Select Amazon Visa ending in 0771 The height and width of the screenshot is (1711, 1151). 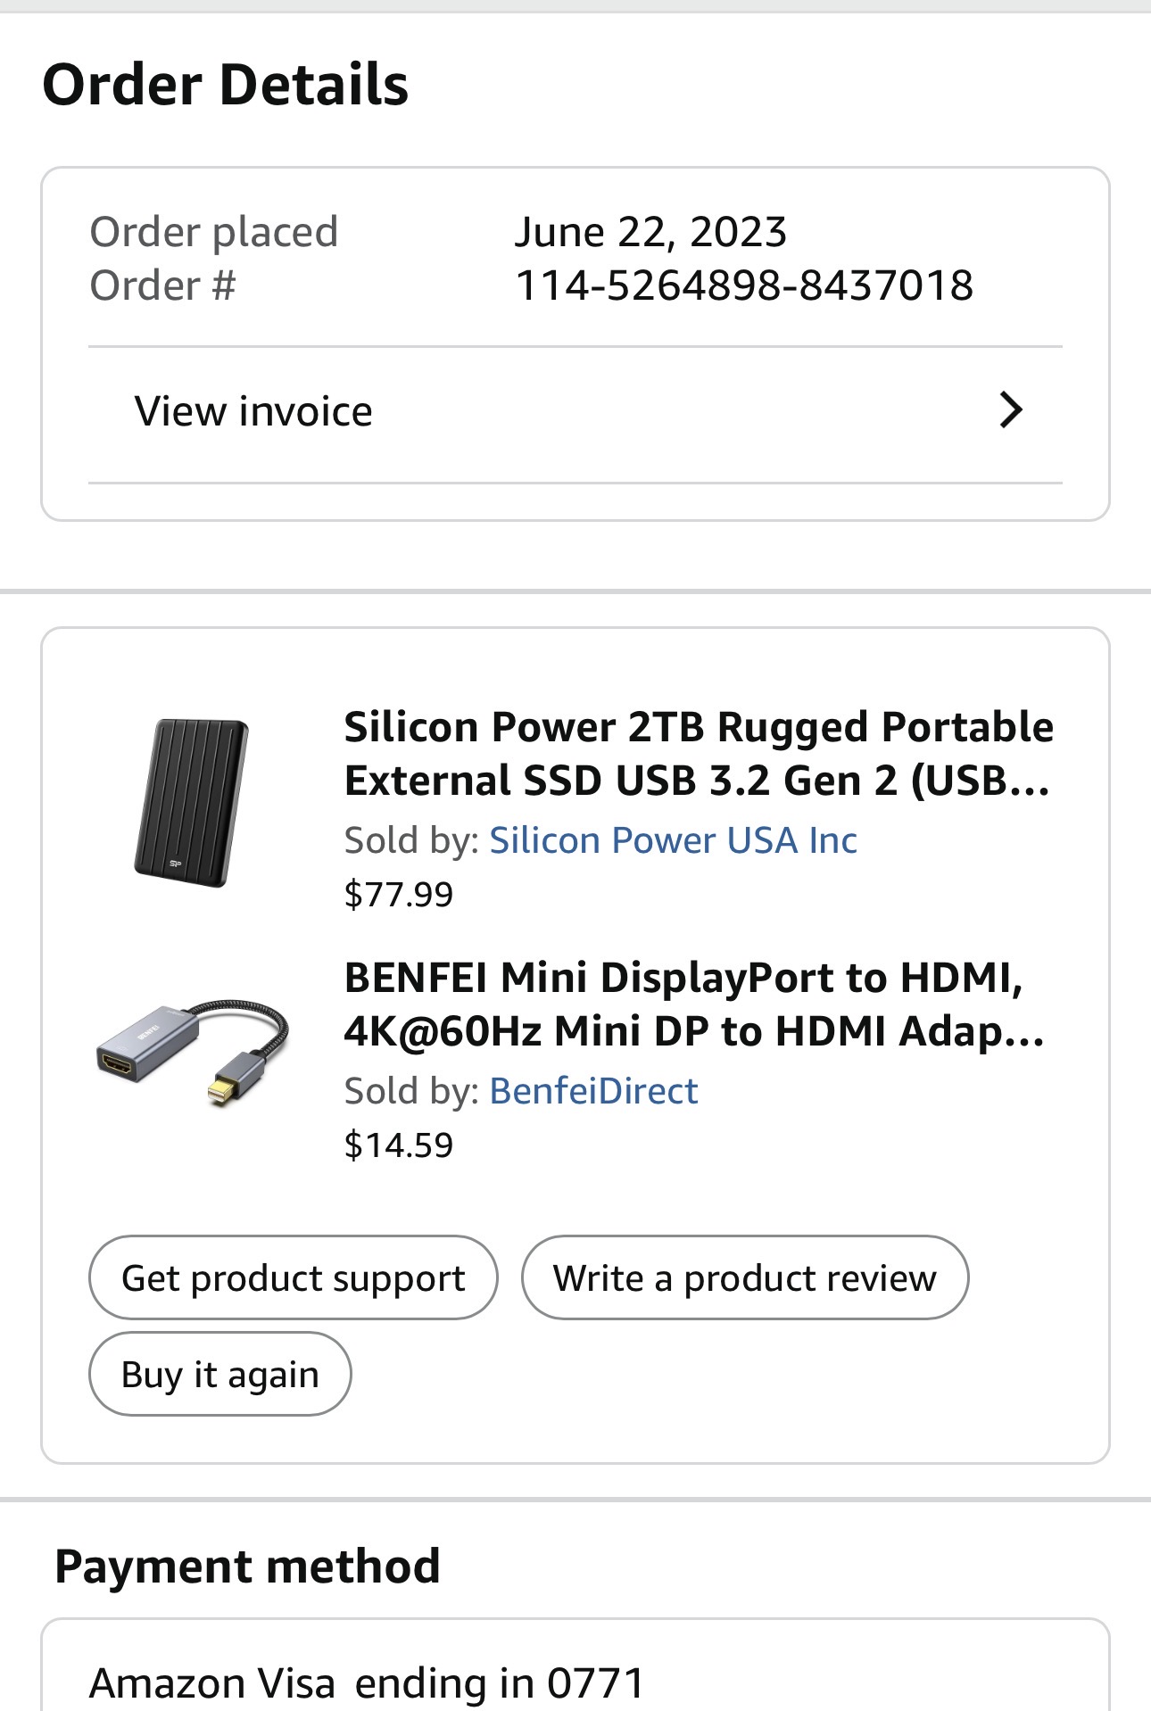point(367,1683)
